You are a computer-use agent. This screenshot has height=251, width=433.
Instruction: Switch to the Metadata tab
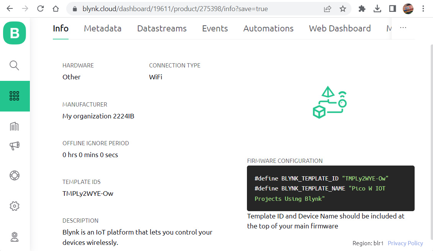103,28
